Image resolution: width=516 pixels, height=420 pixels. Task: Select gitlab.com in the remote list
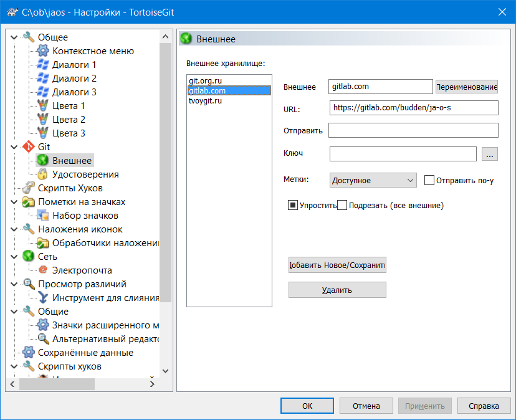click(229, 90)
